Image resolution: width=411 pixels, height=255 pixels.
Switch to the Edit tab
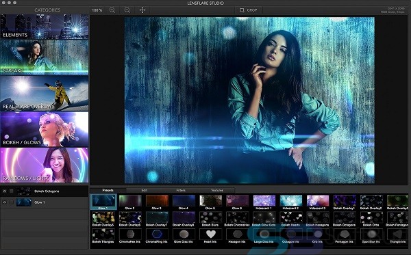pyautogui.click(x=145, y=190)
